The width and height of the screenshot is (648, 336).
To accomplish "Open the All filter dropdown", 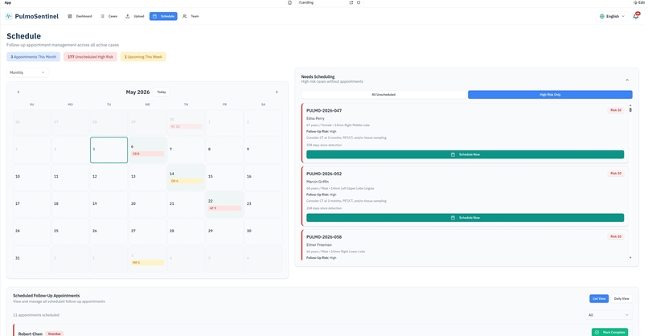I will tap(609, 315).
